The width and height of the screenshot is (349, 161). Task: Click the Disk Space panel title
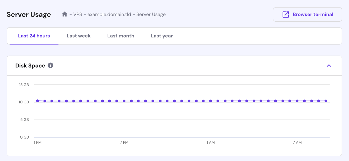tap(30, 65)
